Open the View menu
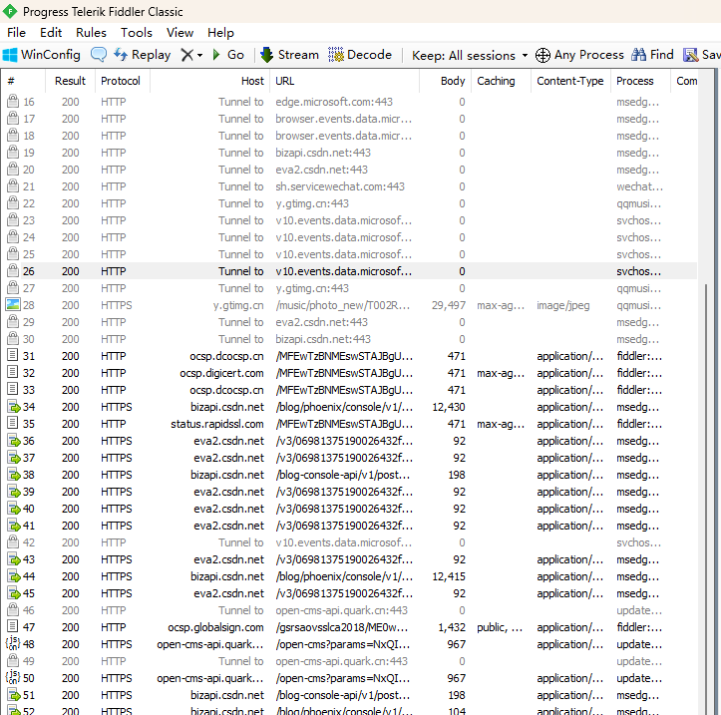The width and height of the screenshot is (721, 715). point(180,33)
